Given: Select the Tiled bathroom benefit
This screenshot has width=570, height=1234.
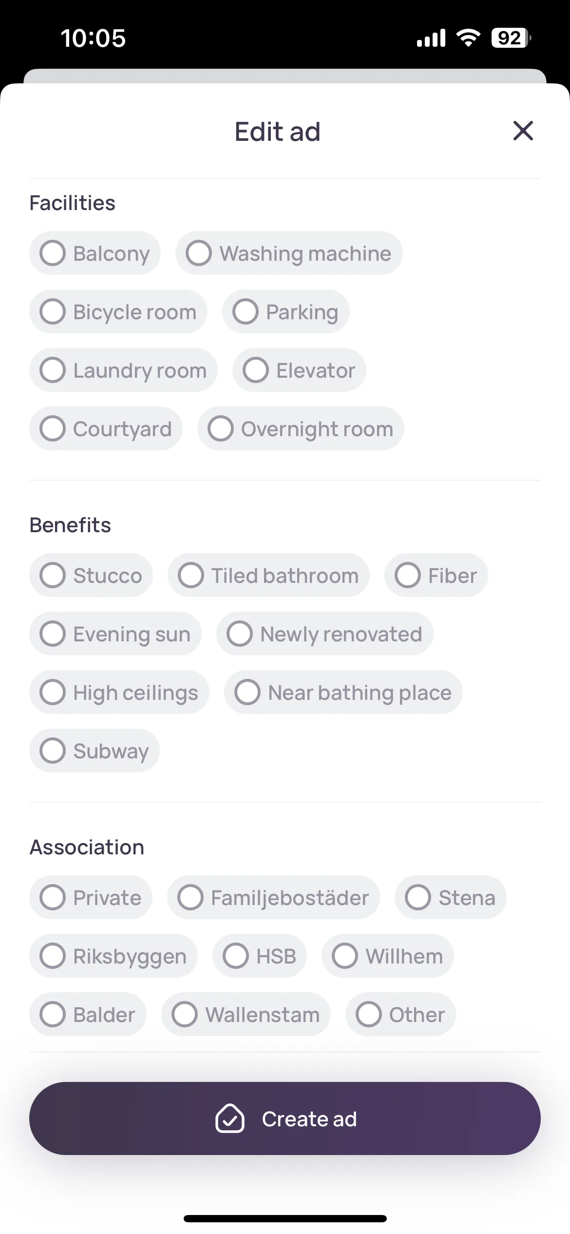Looking at the screenshot, I should click(268, 575).
